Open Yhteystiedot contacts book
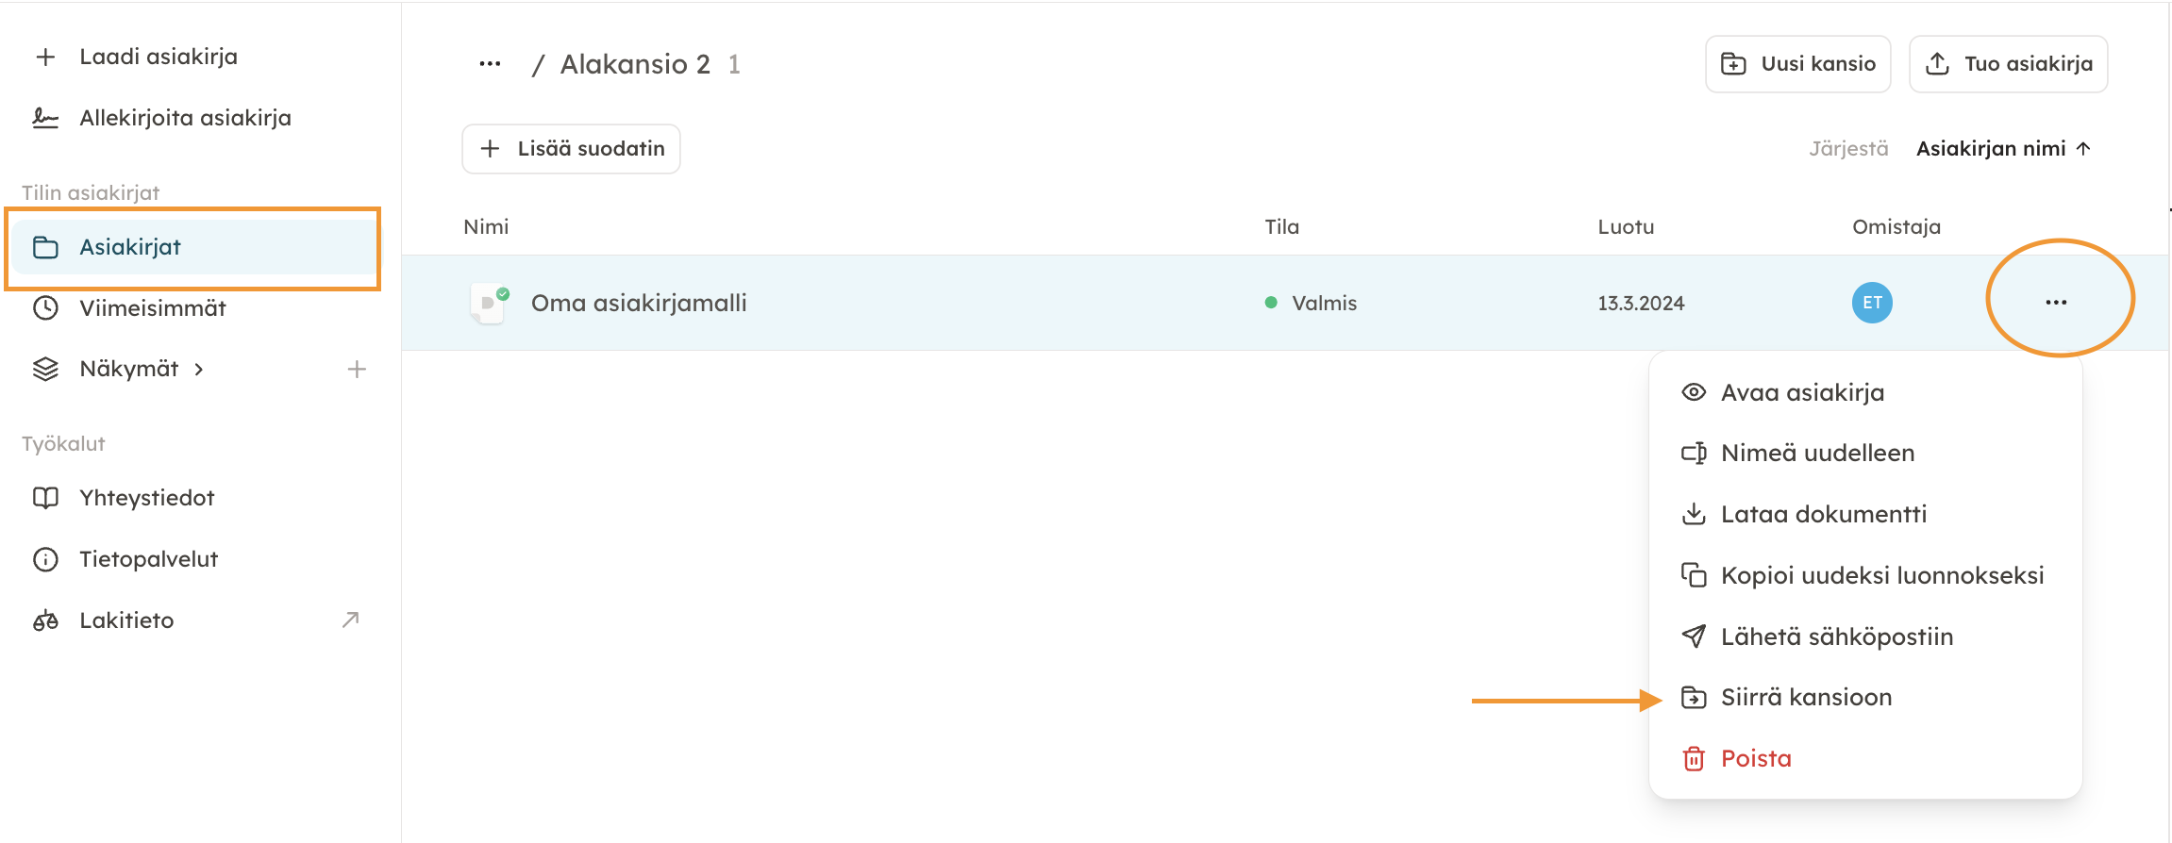 click(x=146, y=498)
